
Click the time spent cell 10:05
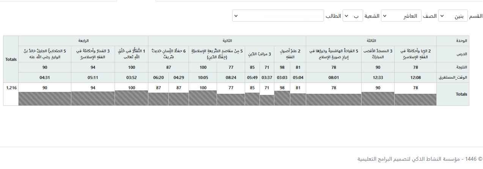pyautogui.click(x=203, y=78)
